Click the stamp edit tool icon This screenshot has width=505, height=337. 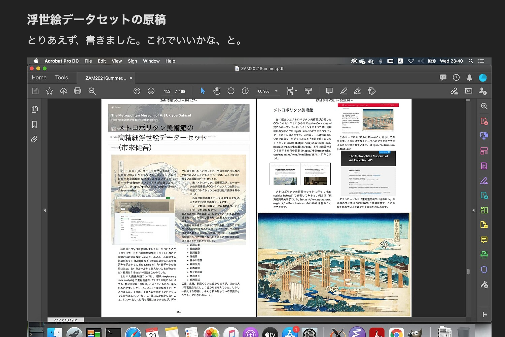372,91
